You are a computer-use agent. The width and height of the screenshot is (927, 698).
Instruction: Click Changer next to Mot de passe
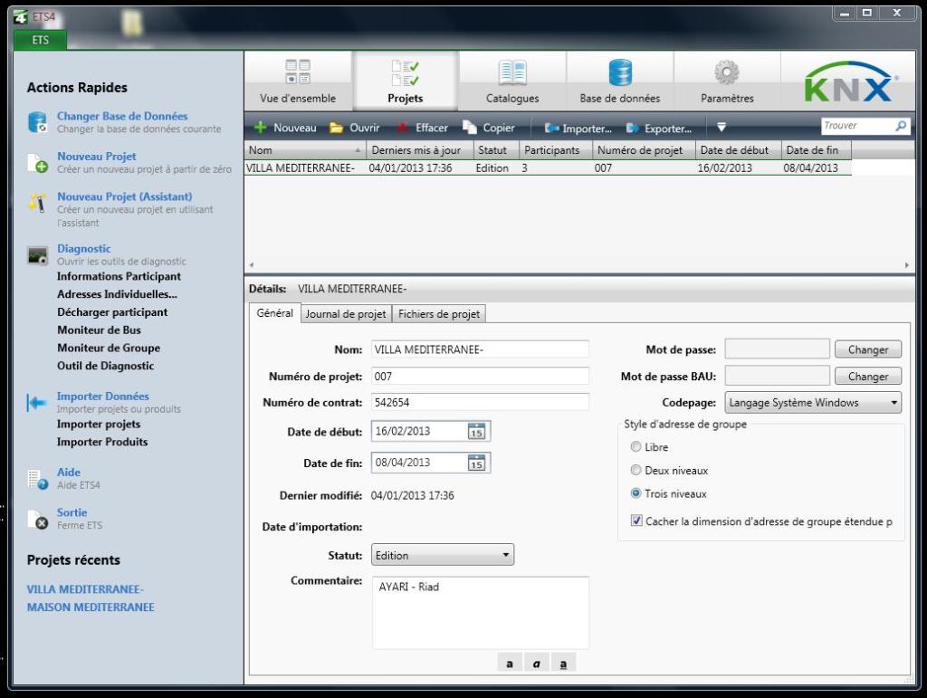(x=868, y=349)
